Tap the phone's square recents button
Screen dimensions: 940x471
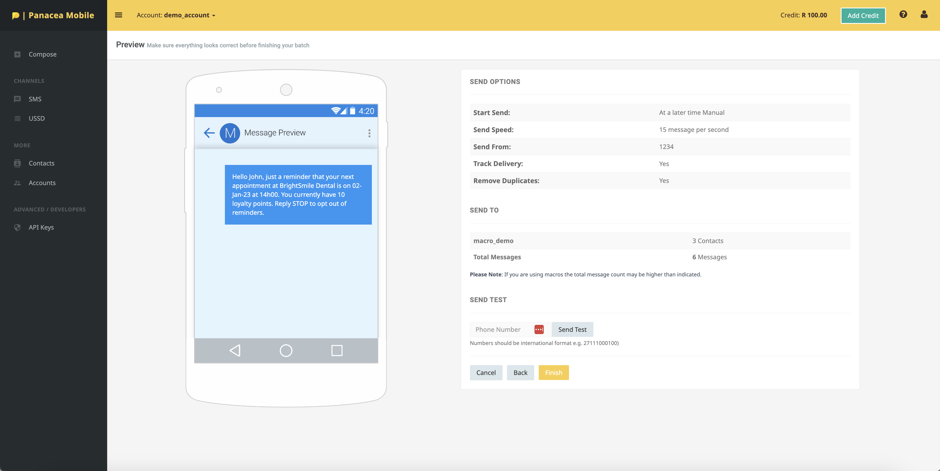pos(337,350)
